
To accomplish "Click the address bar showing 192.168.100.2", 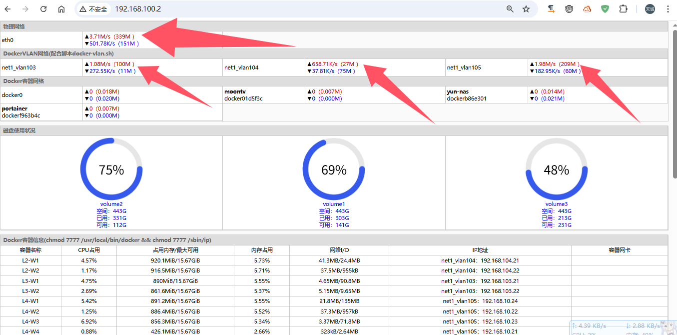I will [x=300, y=9].
